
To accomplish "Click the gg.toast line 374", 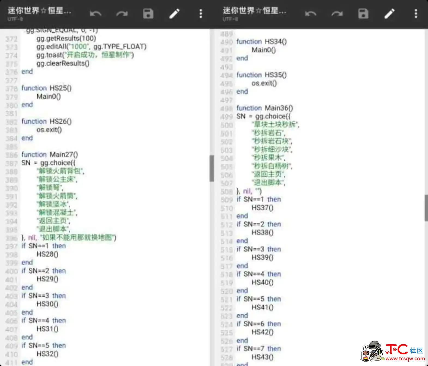I will pyautogui.click(x=85, y=55).
